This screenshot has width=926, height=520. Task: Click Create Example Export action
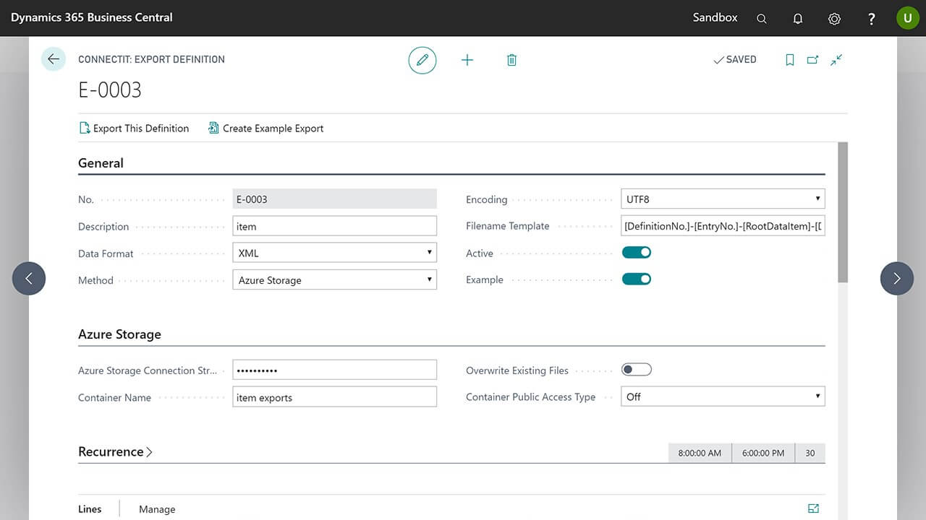coord(266,129)
